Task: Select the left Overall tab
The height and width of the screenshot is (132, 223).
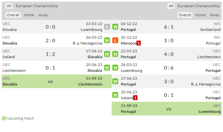Action: pyautogui.click(x=13, y=15)
